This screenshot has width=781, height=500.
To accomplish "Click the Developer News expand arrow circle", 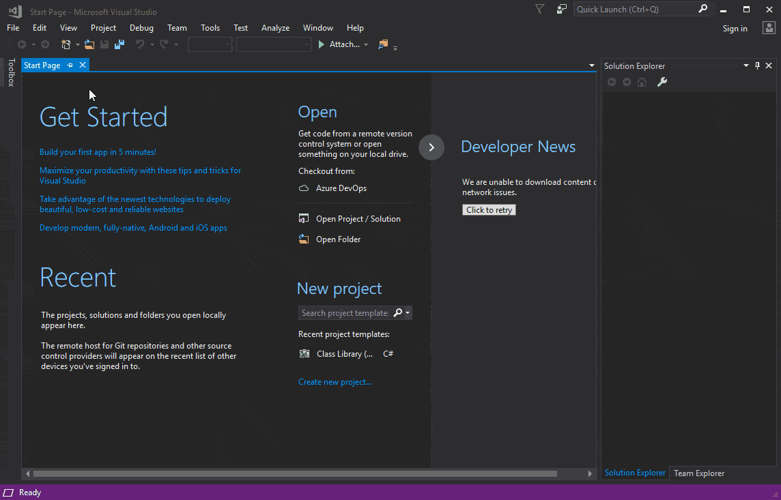I will pos(431,147).
